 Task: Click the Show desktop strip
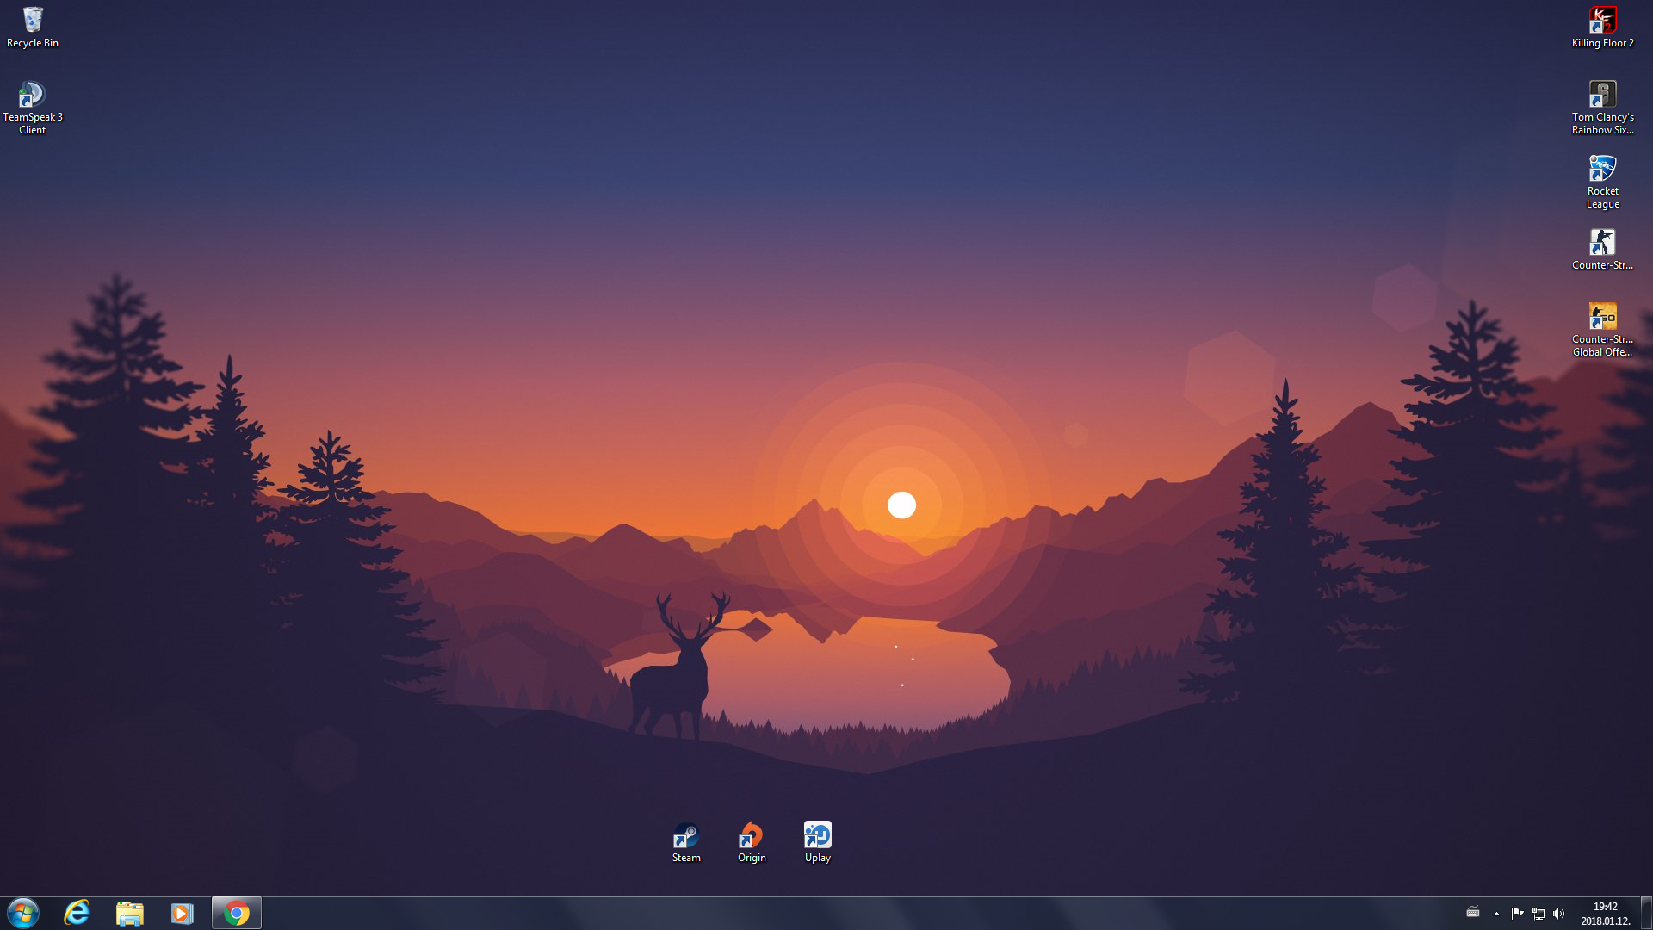point(1646,913)
